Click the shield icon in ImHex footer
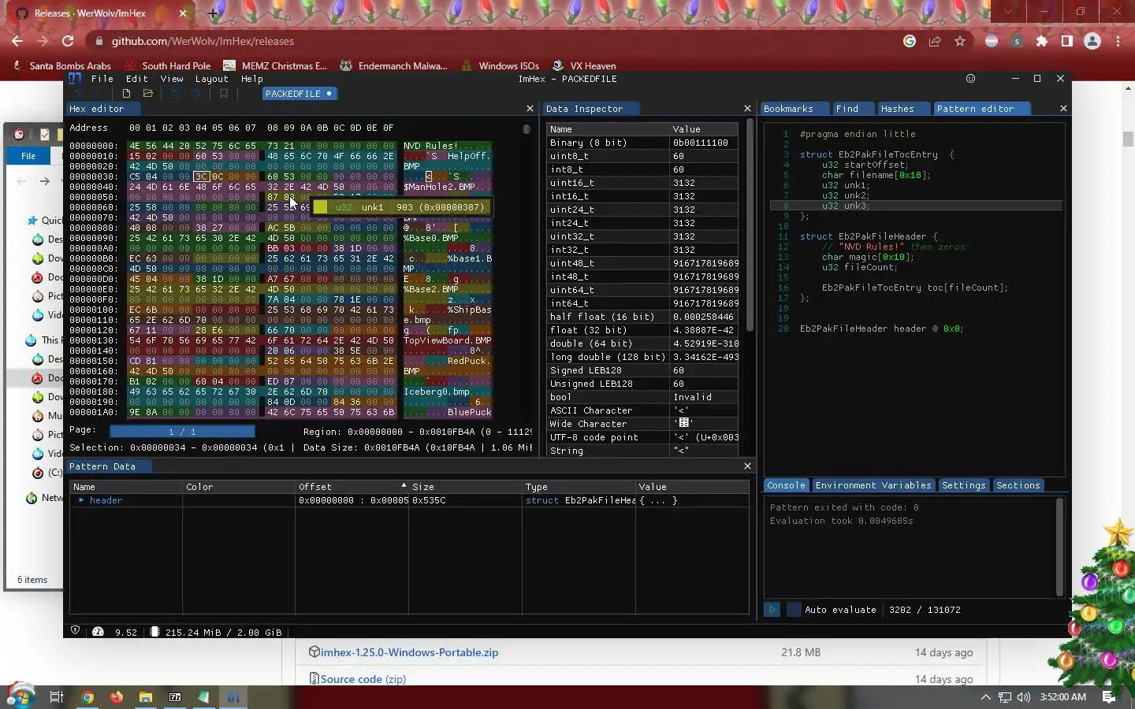This screenshot has height=709, width=1135. click(x=76, y=631)
